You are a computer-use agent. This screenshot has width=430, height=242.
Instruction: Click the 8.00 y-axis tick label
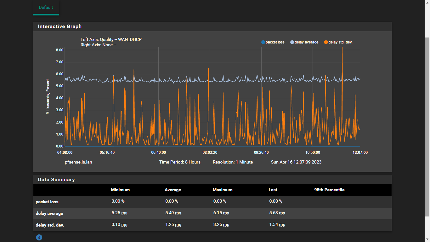tap(59, 50)
